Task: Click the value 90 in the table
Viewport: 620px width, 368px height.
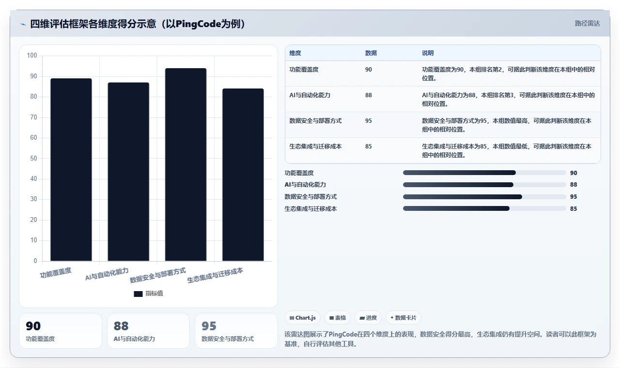Action: point(369,70)
